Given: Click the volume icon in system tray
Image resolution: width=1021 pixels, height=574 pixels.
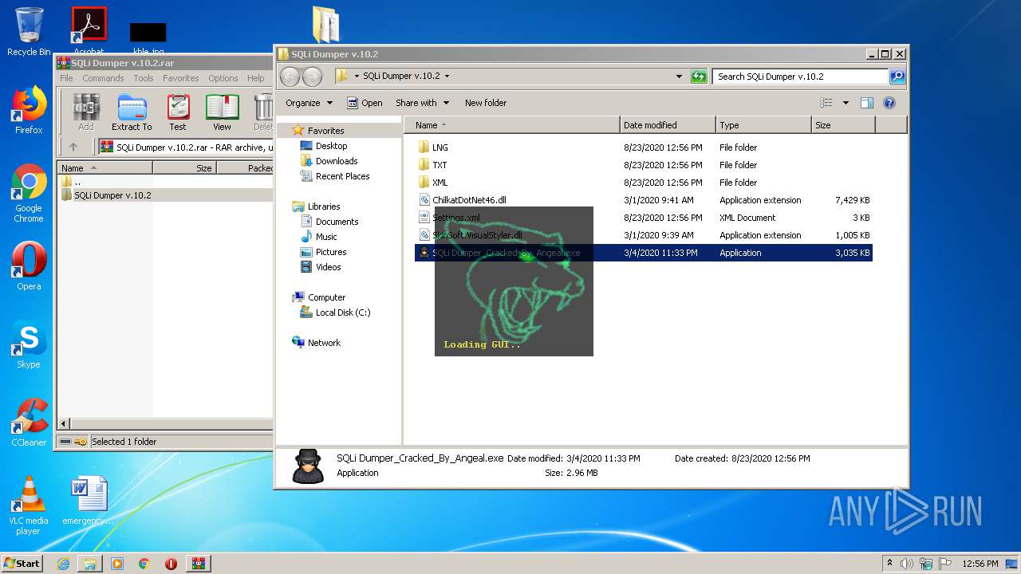Looking at the screenshot, I should [x=906, y=564].
